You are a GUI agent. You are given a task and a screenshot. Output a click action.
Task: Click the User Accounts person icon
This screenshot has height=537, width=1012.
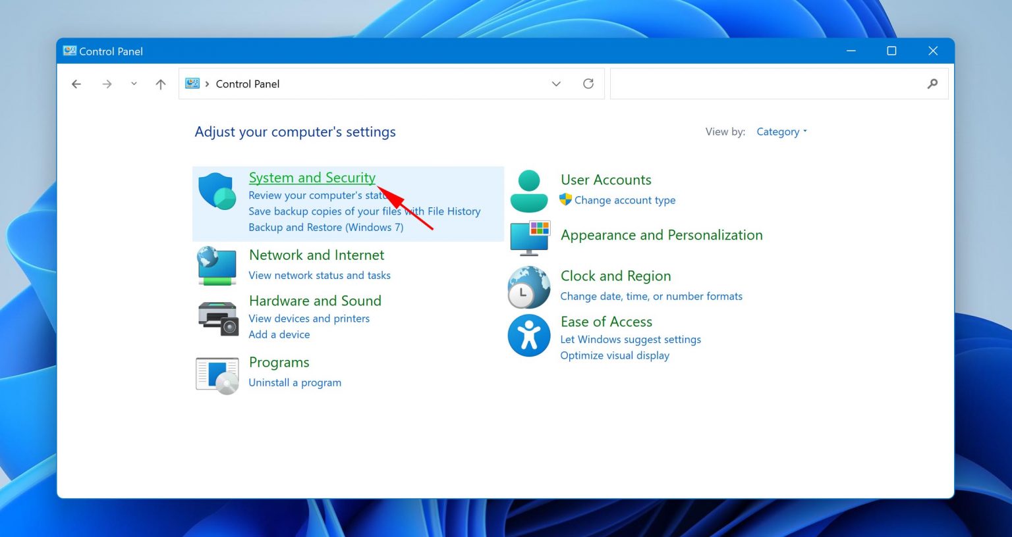point(529,190)
